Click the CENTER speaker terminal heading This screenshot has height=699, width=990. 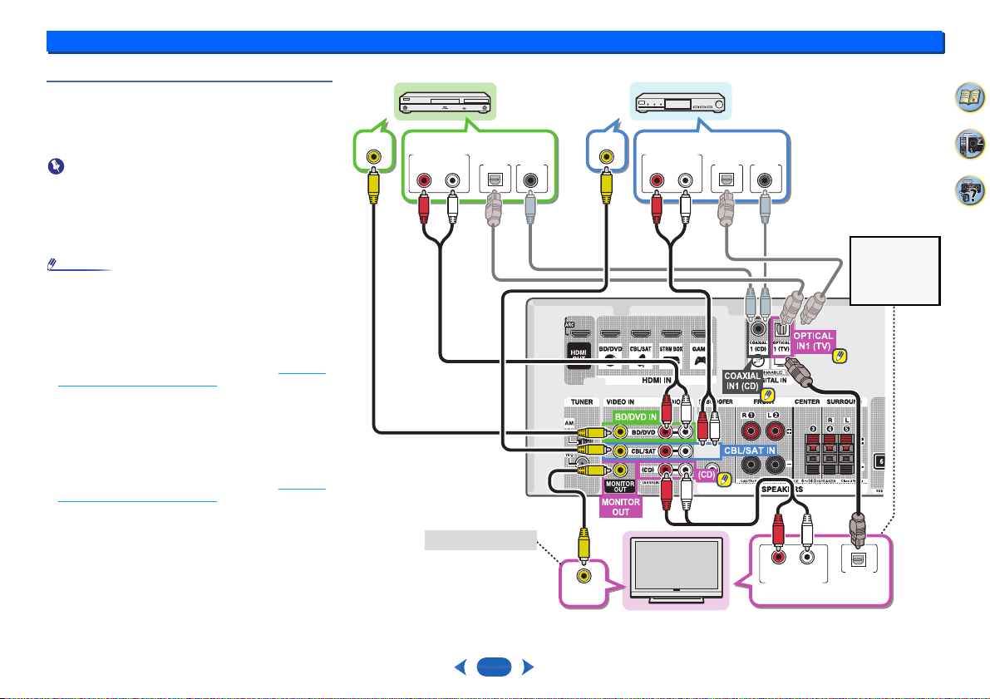pyautogui.click(x=807, y=401)
